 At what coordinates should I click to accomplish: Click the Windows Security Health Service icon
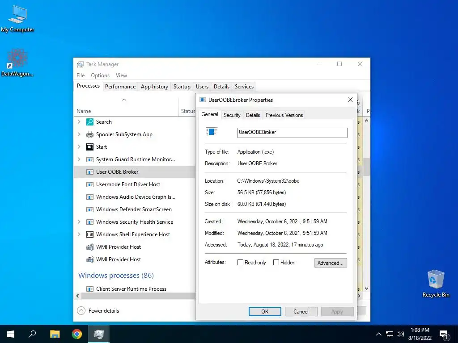click(x=90, y=222)
